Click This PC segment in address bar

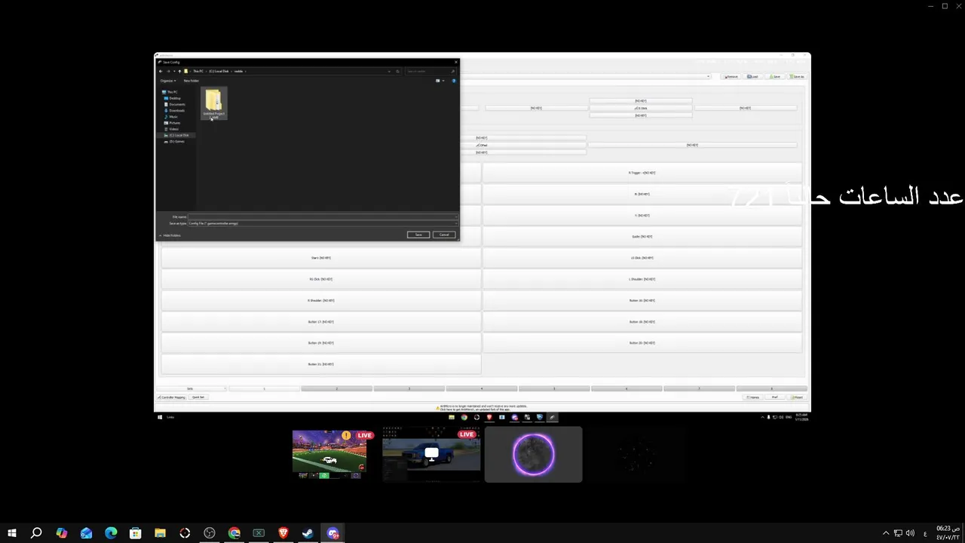[x=198, y=71]
